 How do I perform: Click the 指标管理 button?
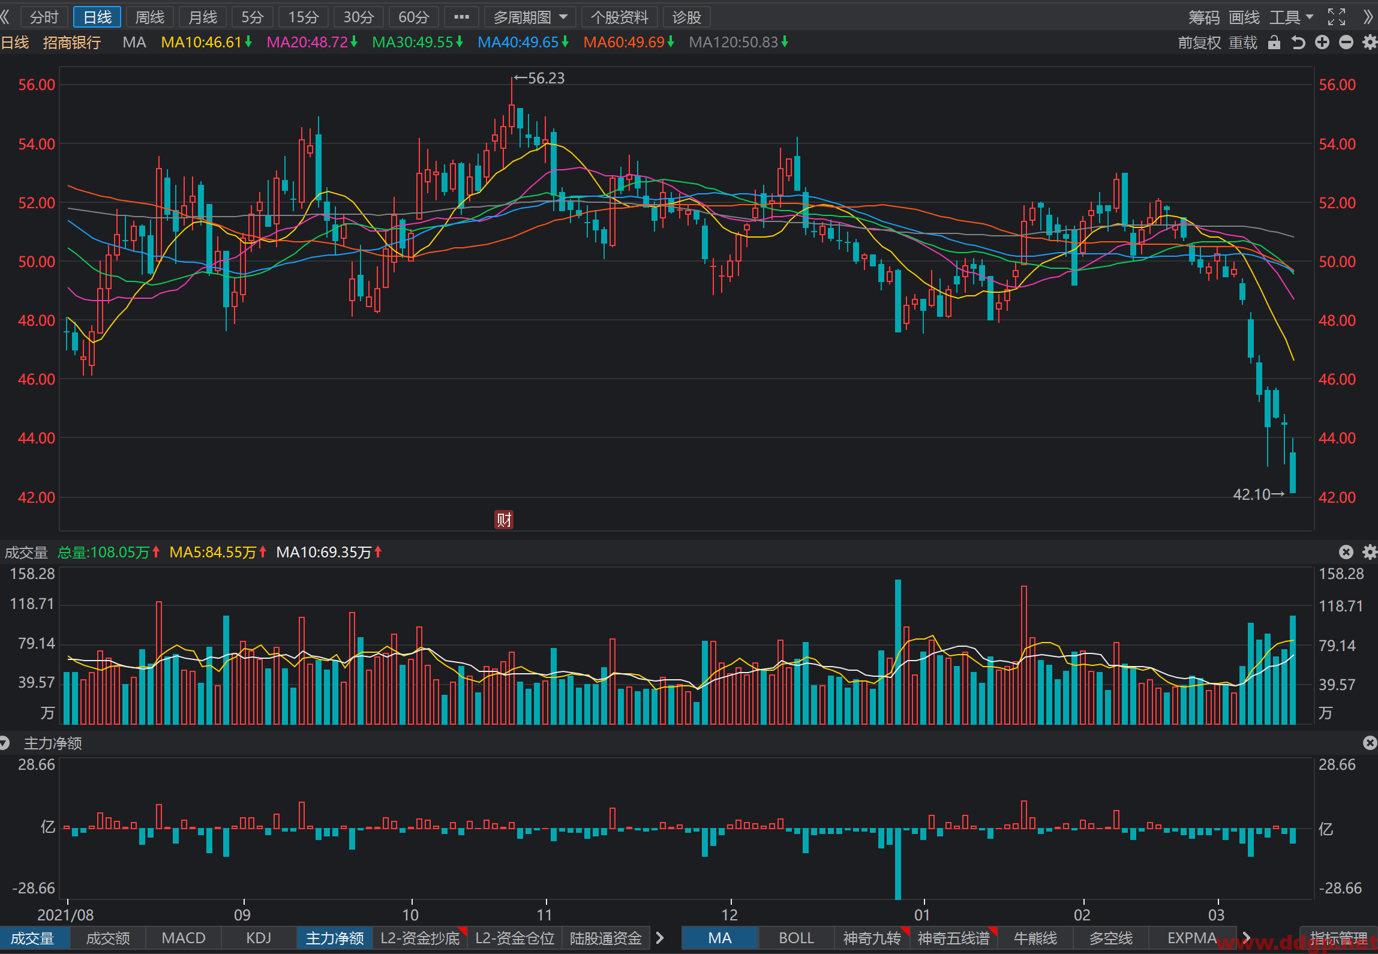pyautogui.click(x=1338, y=938)
